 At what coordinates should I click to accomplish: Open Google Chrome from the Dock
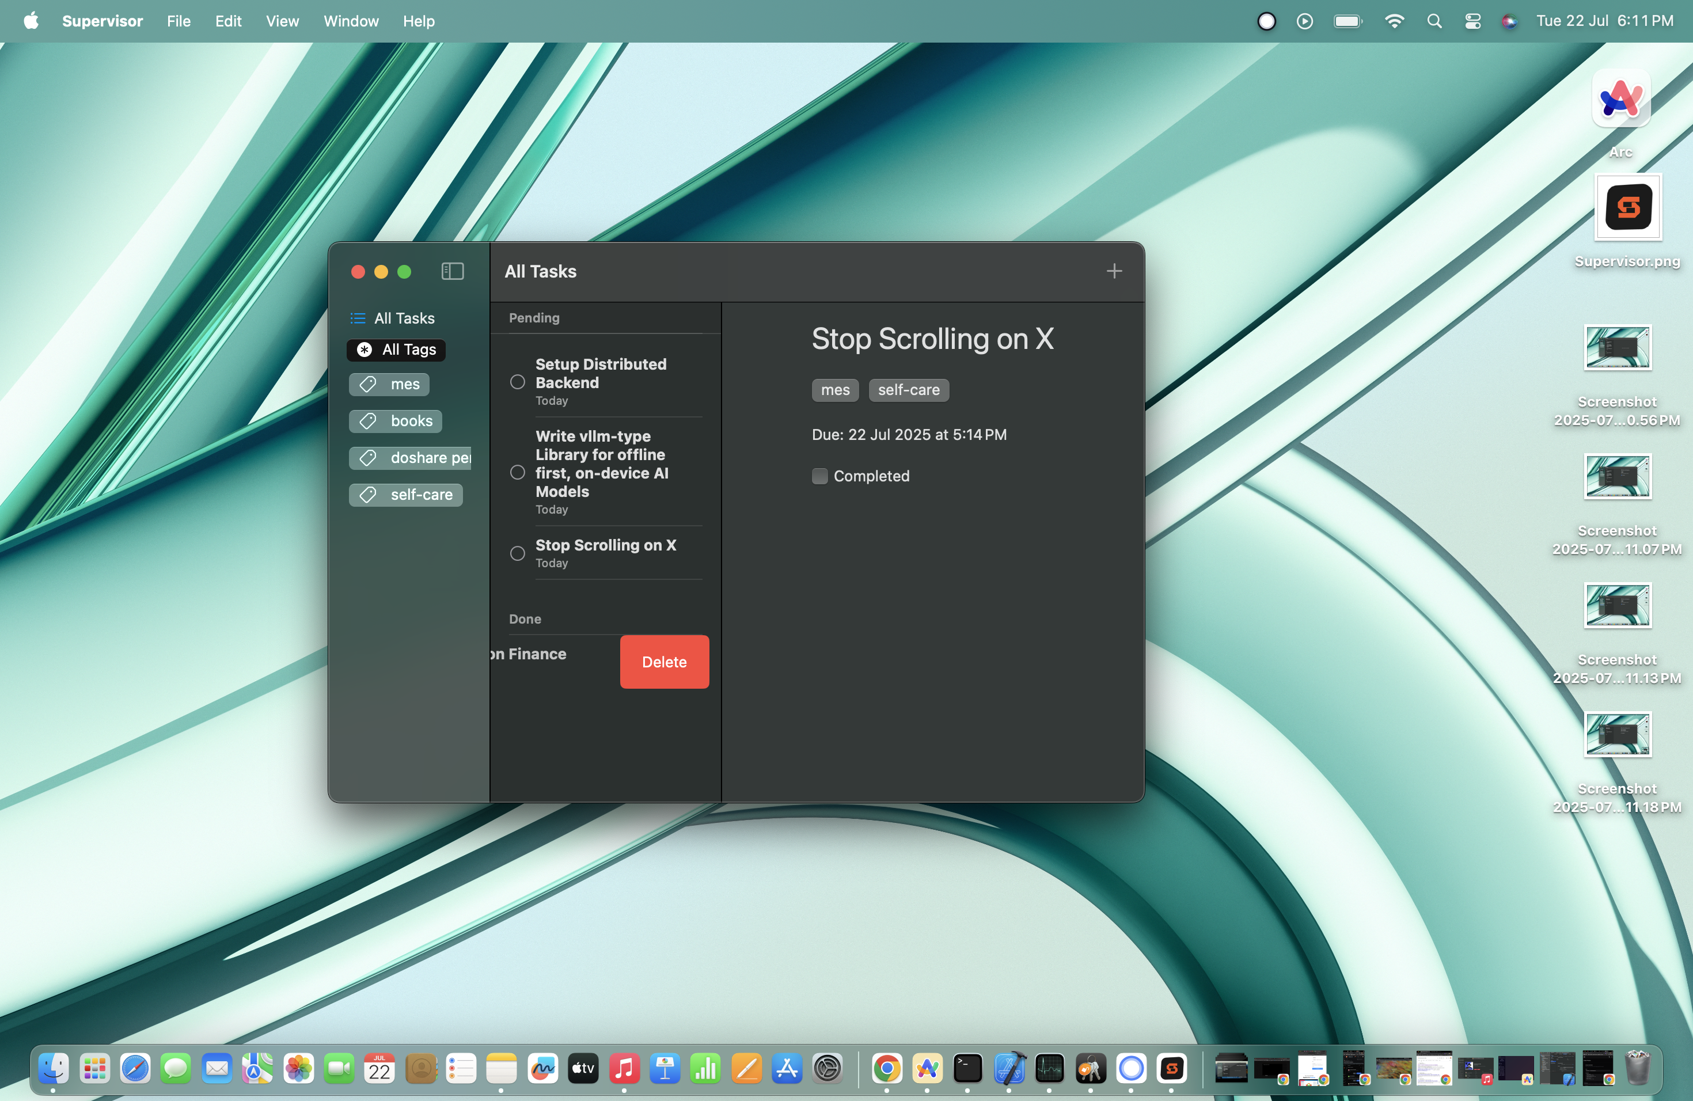pyautogui.click(x=887, y=1068)
